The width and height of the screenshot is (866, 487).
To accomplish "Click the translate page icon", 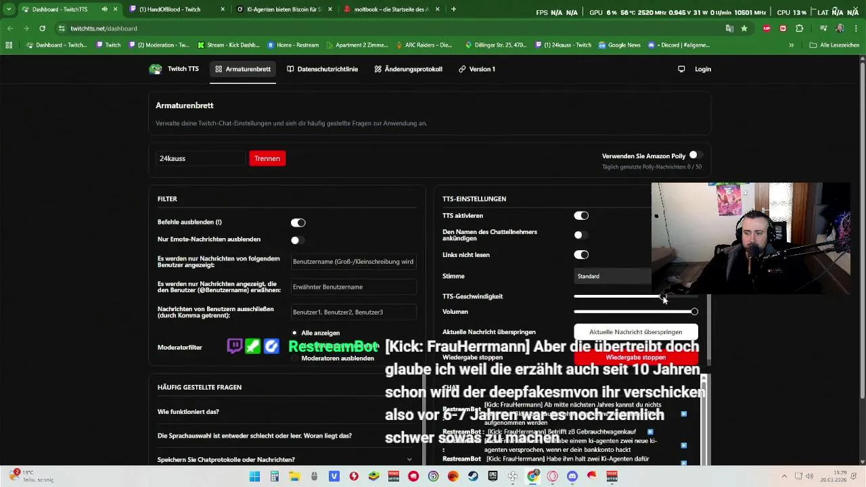I will point(729,28).
